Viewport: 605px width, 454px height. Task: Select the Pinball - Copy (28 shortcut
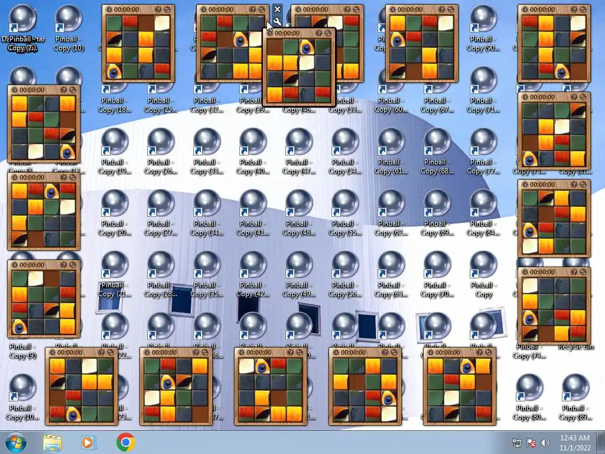161,274
